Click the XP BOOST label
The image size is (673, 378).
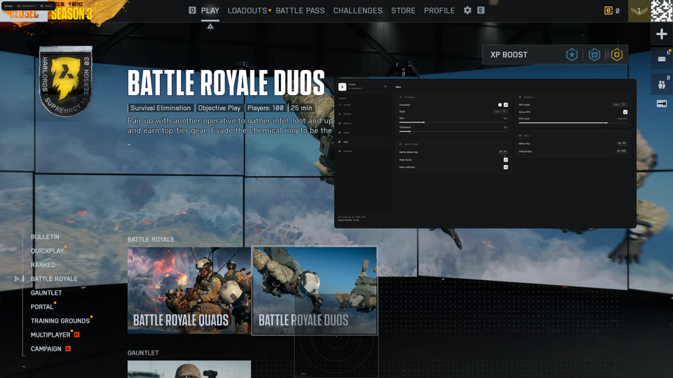[x=509, y=55]
